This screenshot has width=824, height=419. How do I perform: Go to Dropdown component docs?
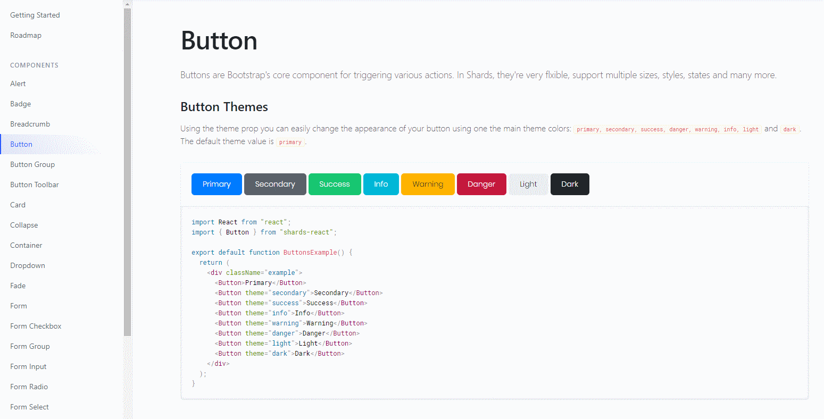(28, 265)
